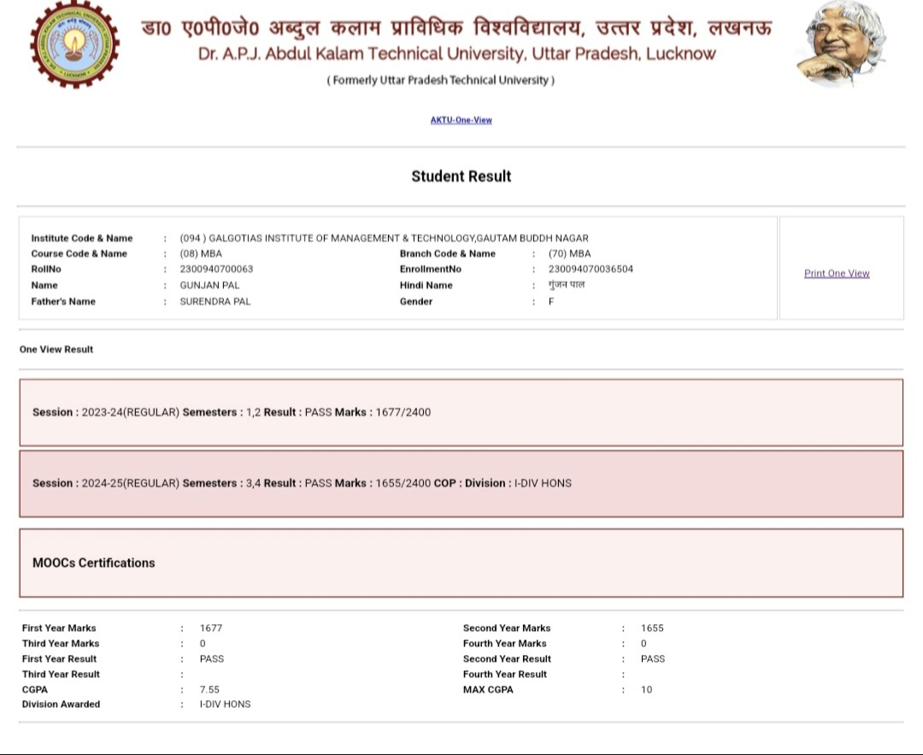The image size is (923, 755).
Task: Click the student name GUNJAN PAL
Action: [209, 286]
